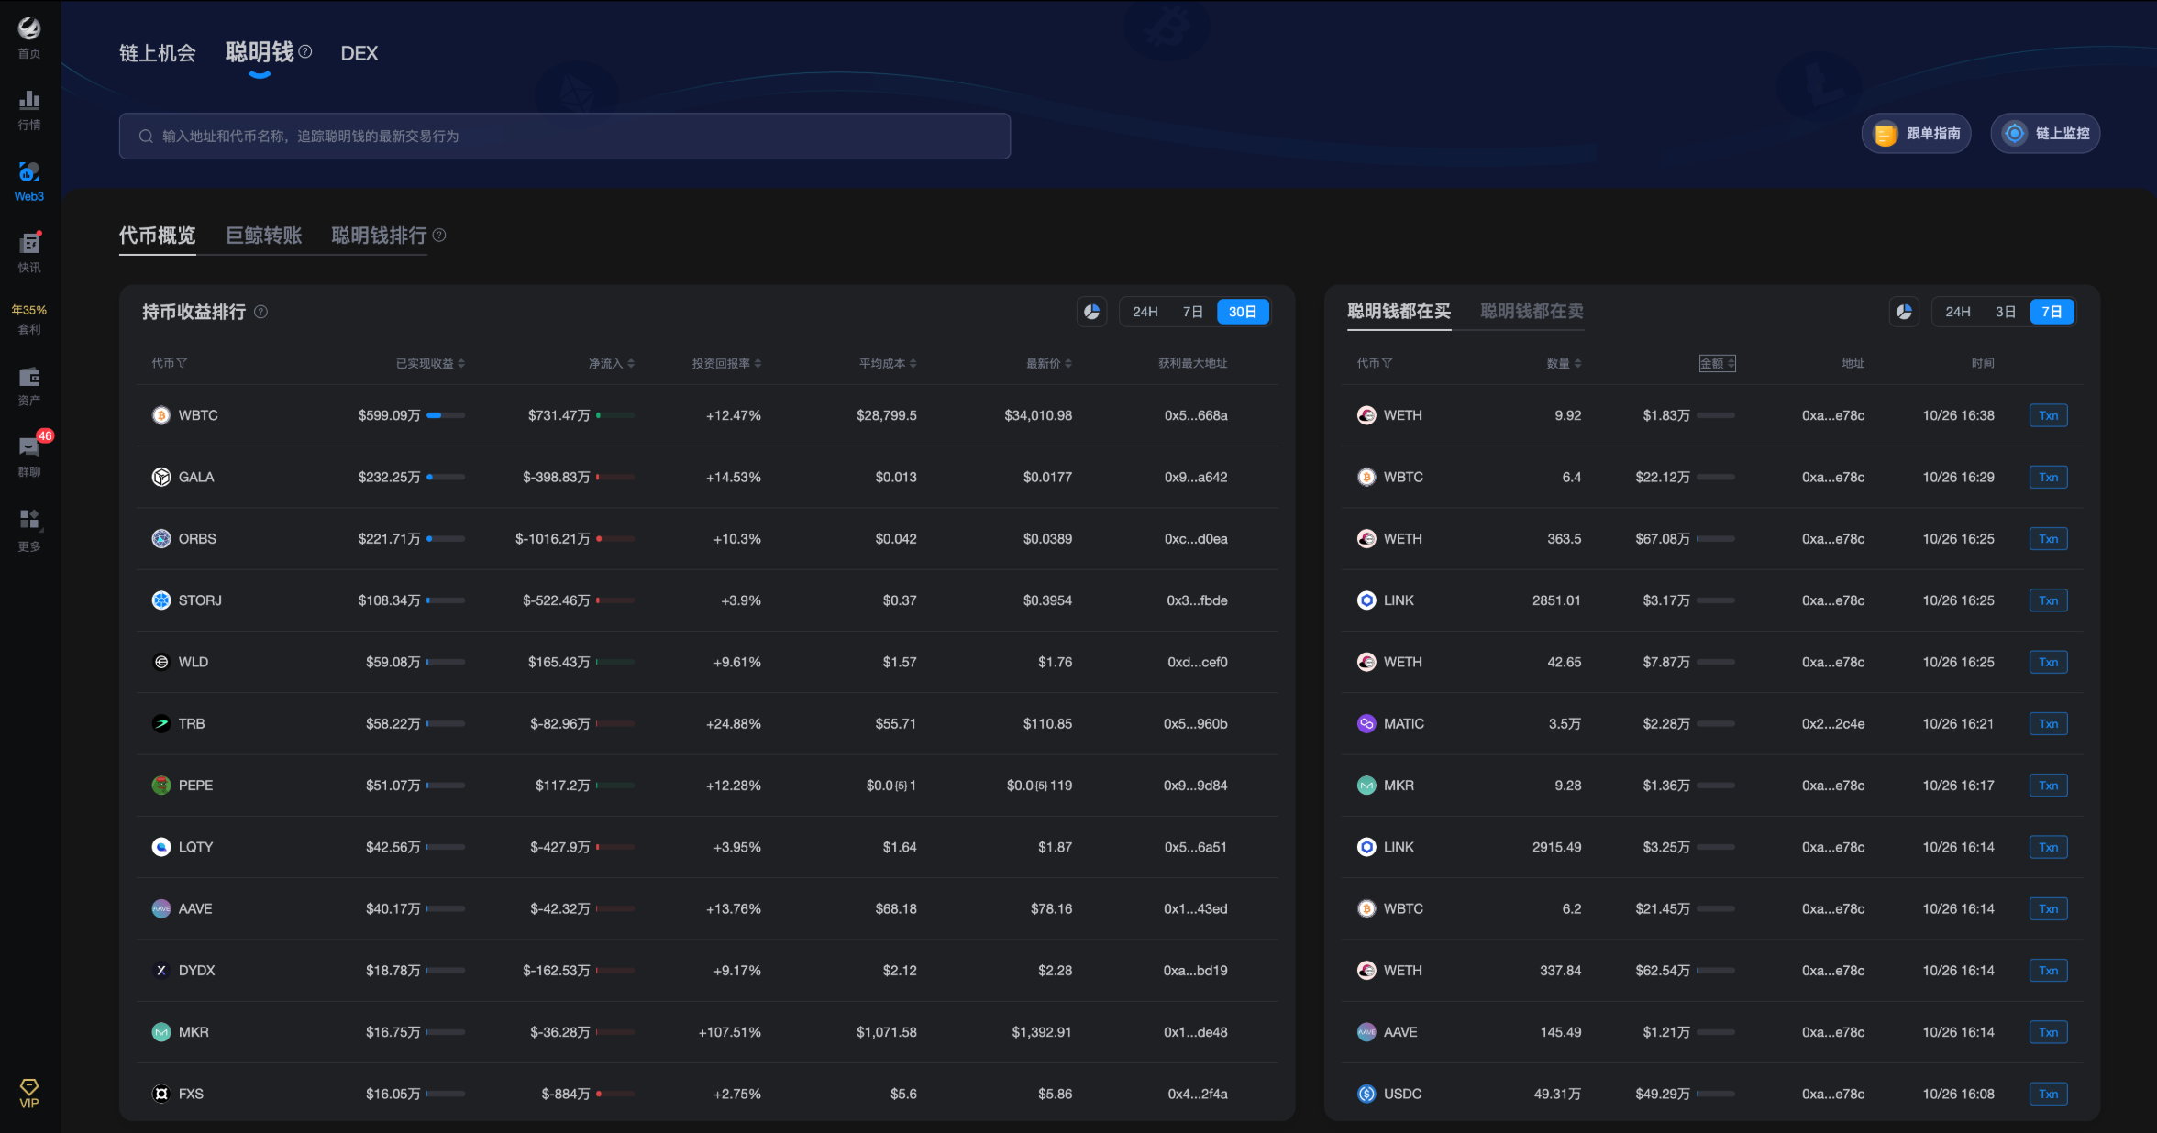Switch right panel timeframe to 3日

click(x=2005, y=311)
